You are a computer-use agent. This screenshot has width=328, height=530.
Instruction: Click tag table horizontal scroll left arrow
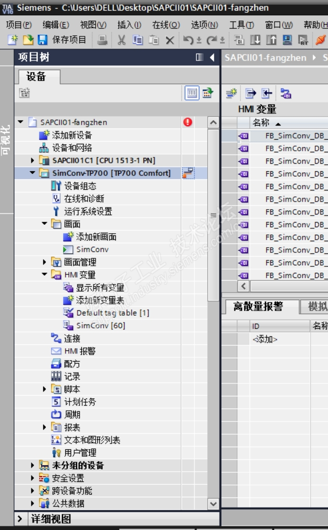click(x=244, y=286)
